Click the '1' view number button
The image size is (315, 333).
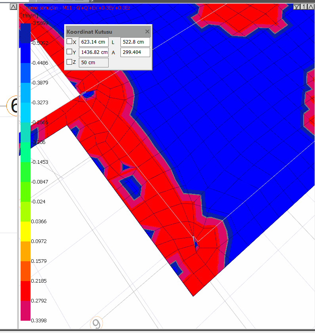tap(304, 7)
